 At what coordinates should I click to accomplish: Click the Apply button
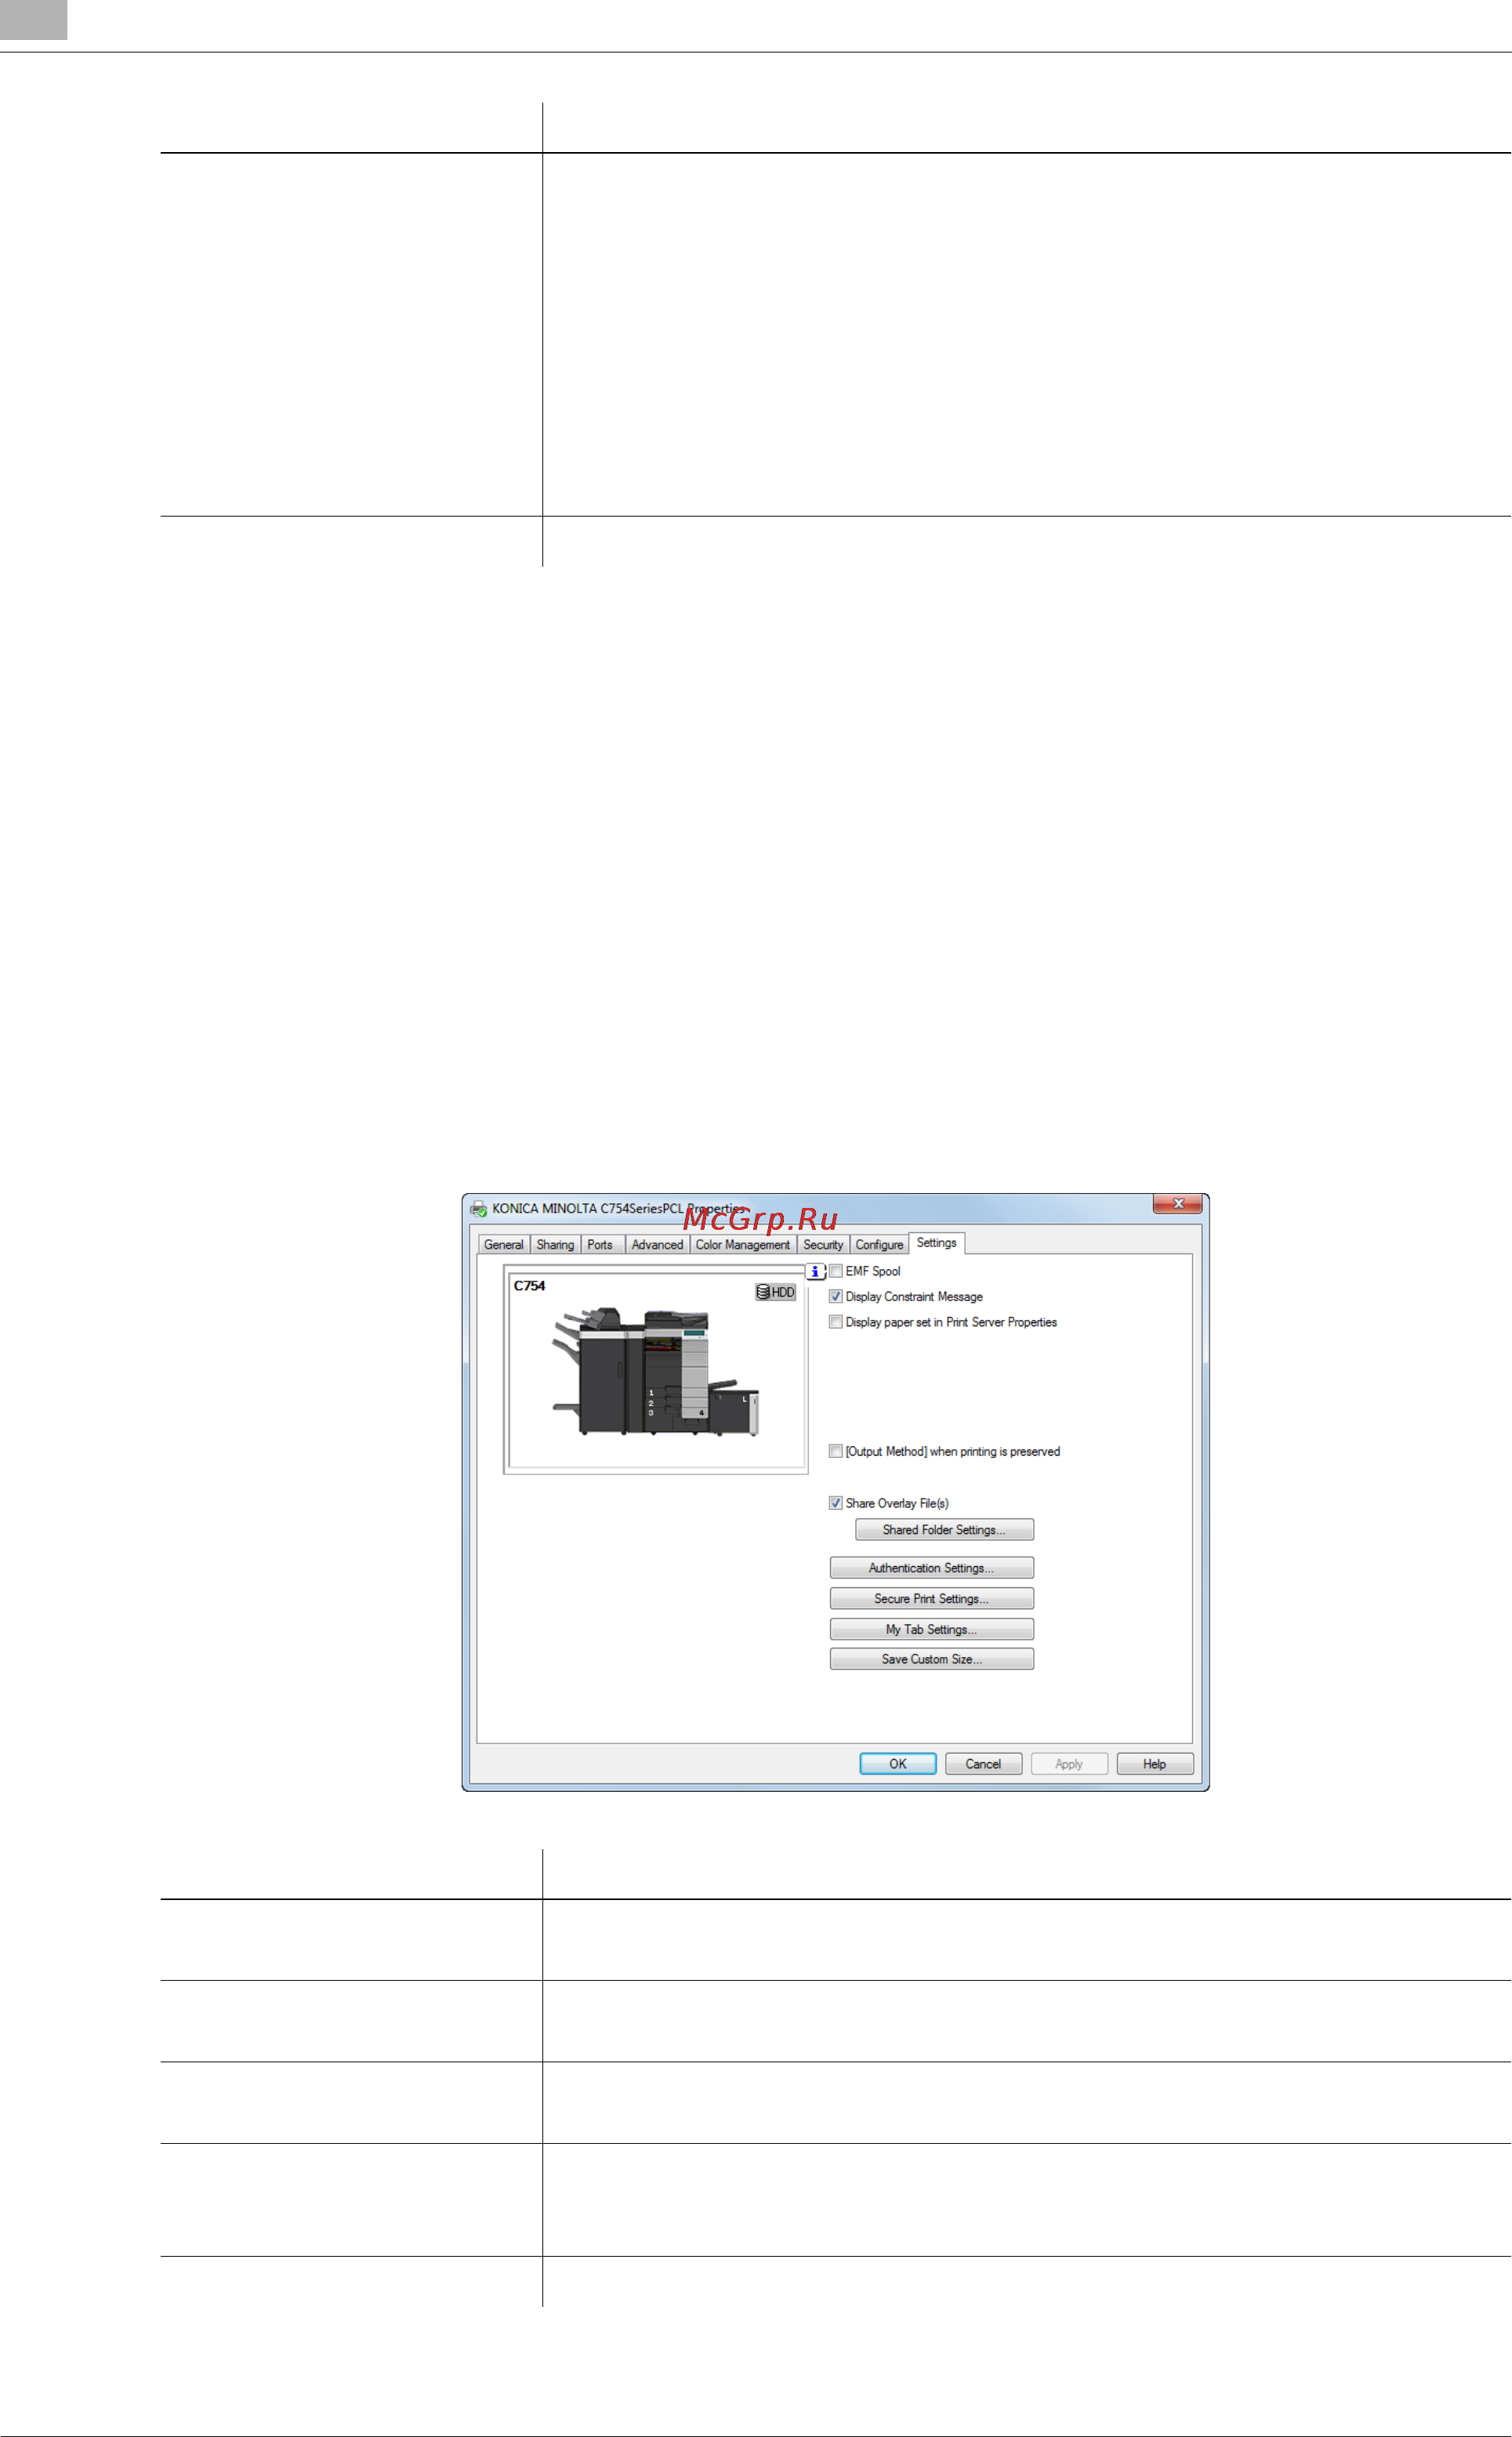click(1069, 1764)
